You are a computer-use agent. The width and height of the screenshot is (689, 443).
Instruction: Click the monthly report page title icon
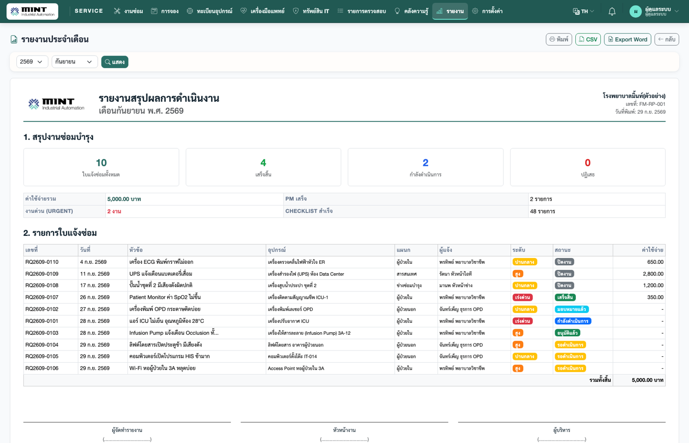14,39
